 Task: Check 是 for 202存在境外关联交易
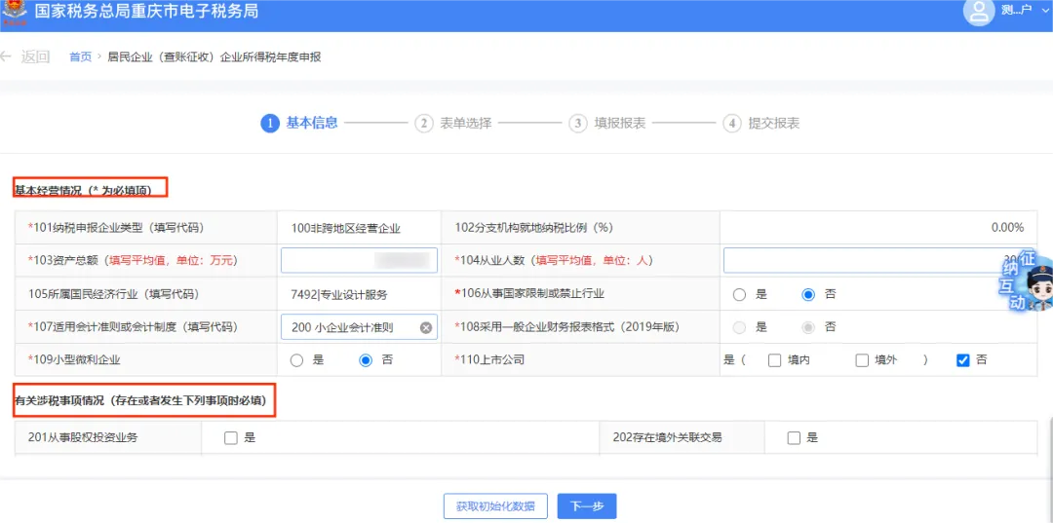click(794, 438)
